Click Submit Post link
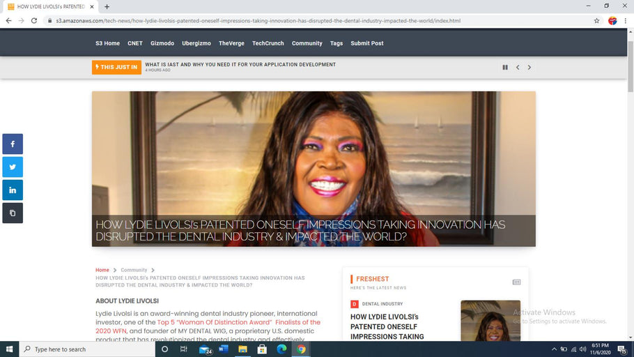Image resolution: width=634 pixels, height=357 pixels. (367, 43)
